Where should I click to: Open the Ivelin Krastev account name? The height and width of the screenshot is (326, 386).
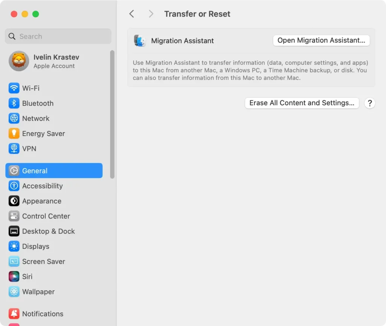[x=57, y=57]
